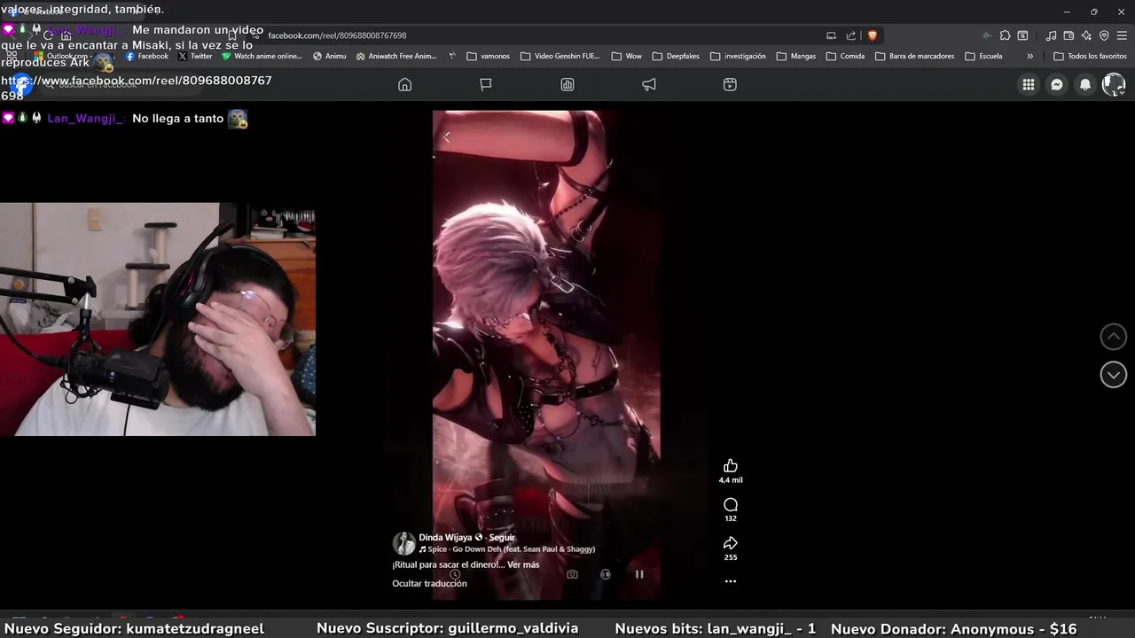
Task: Click the browser address bar URL
Action: coord(337,35)
